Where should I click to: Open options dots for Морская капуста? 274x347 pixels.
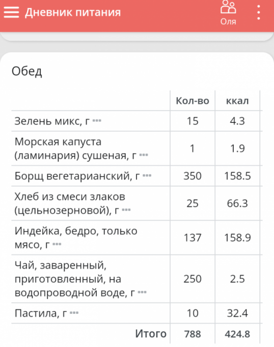click(144, 155)
